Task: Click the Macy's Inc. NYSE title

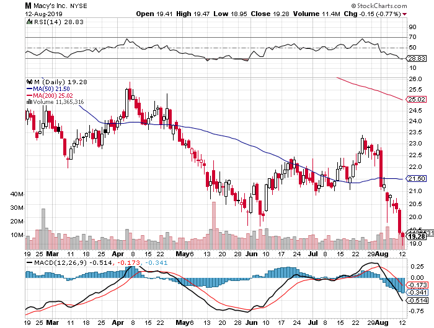Action: click(x=56, y=6)
